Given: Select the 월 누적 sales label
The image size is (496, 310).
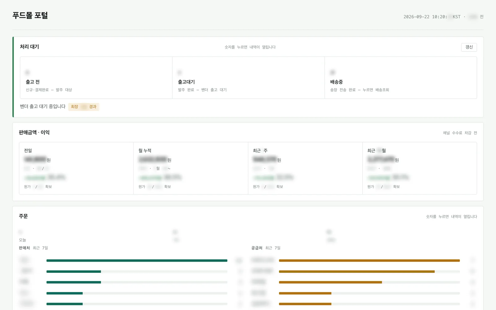Looking at the screenshot, I should (x=145, y=151).
